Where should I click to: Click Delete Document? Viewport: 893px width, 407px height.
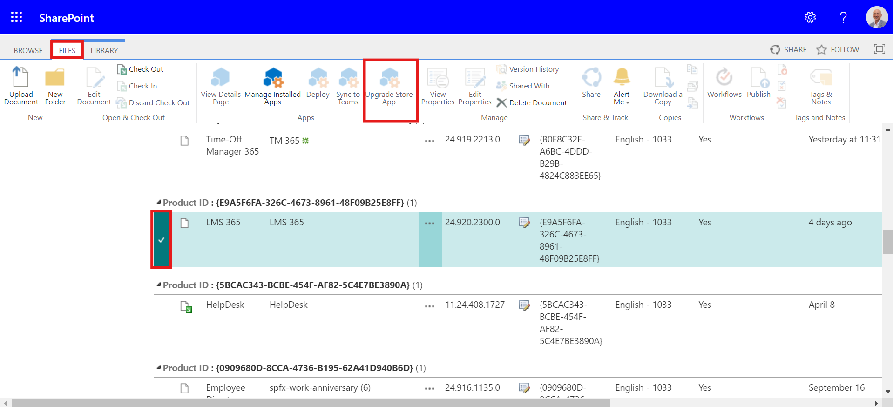click(x=532, y=103)
